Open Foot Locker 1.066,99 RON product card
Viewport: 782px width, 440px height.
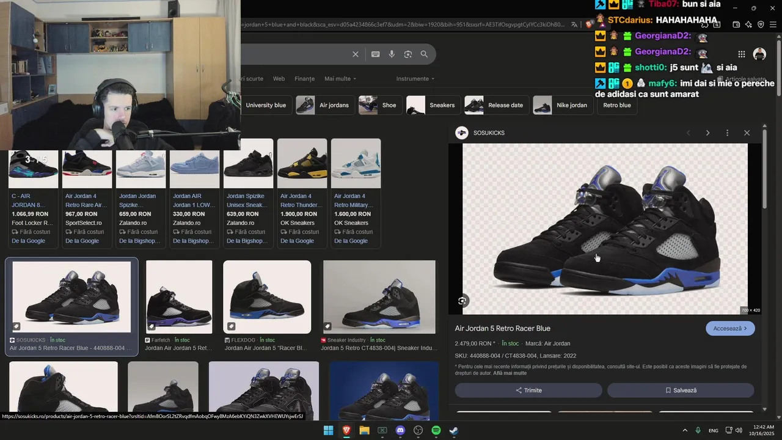pos(34,199)
